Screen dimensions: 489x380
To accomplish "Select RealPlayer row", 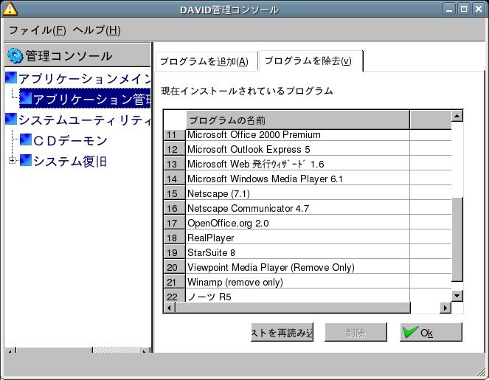I will (298, 238).
